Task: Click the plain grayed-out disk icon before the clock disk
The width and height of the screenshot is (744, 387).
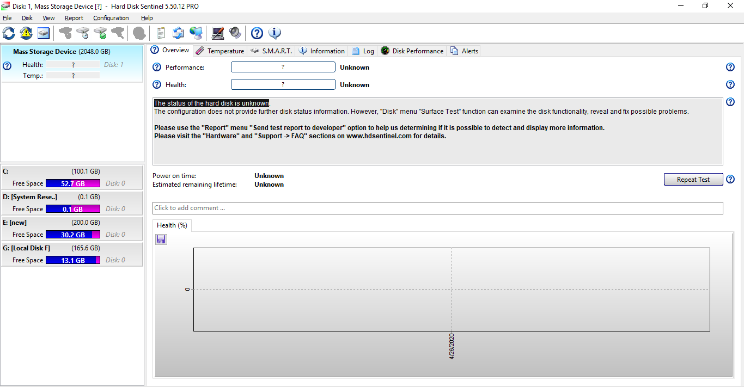Action: [x=65, y=33]
